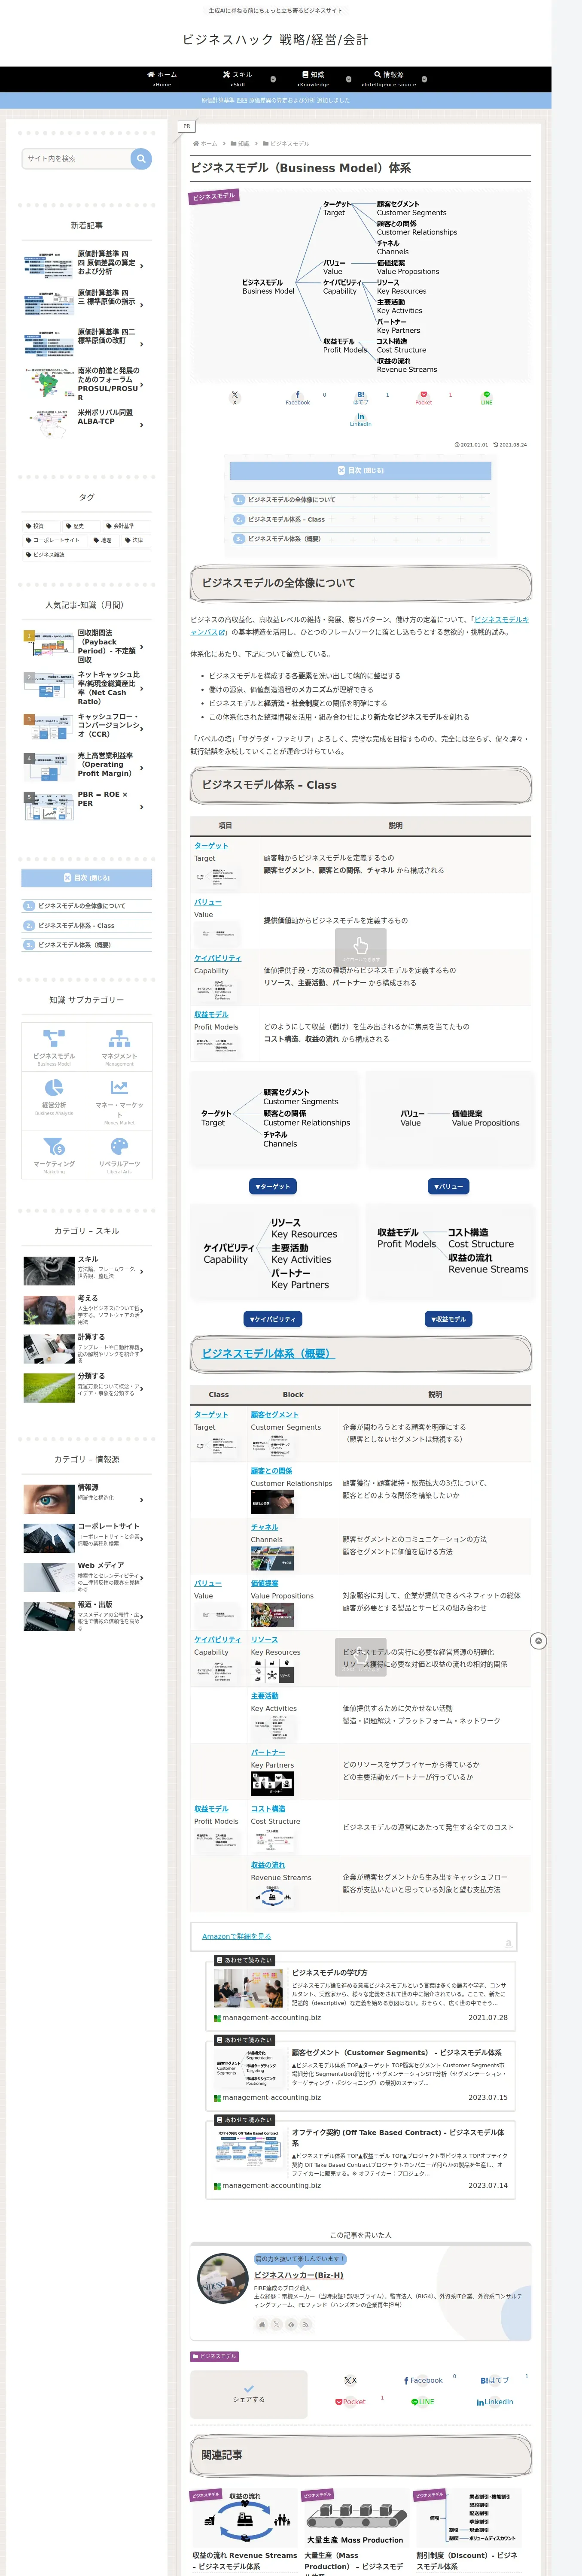Open the ホーム navigation menu item
Viewport: 582px width, 2576px height.
click(x=162, y=79)
